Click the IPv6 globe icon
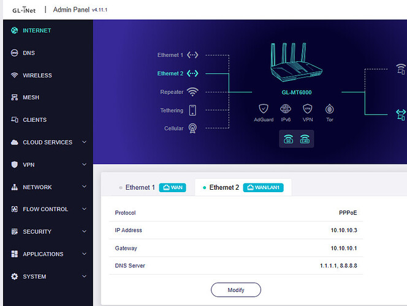Viewport: 407px width, 306px height. pos(286,109)
